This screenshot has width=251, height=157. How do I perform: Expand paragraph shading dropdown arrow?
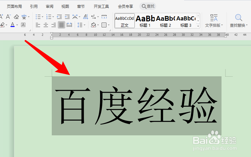(98, 25)
